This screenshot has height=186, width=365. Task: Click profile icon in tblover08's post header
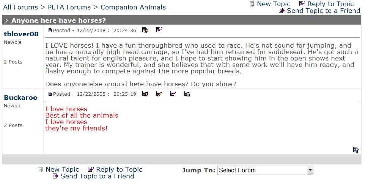[x=145, y=30]
